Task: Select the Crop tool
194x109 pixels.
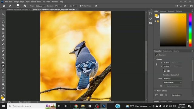Action: pos(3,29)
